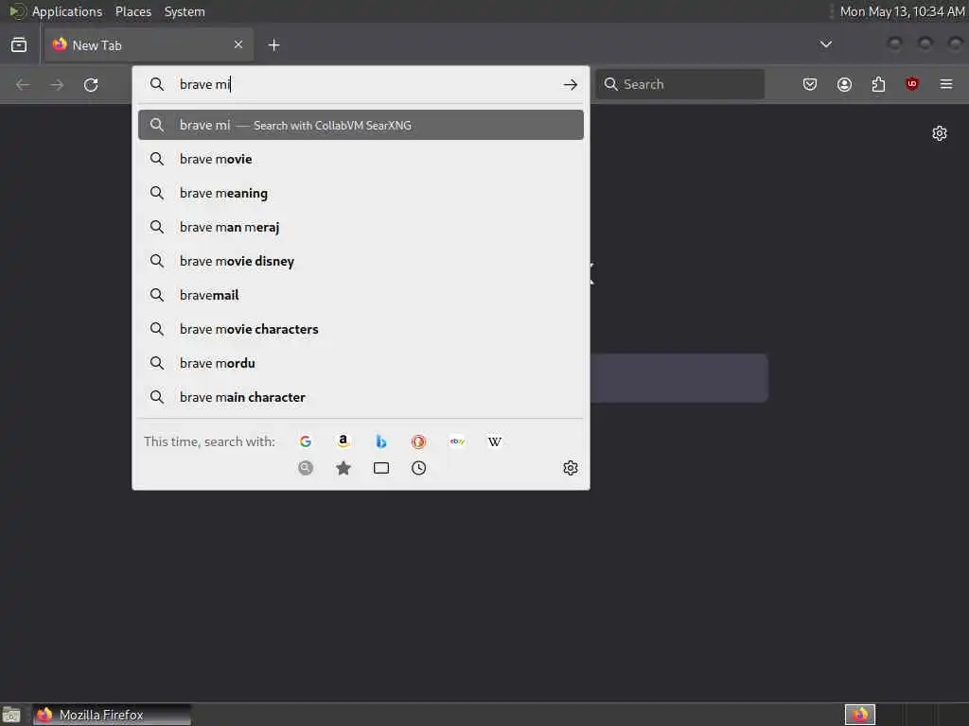Viewport: 969px width, 726px height.
Task: Personalize new tab via gear icon
Action: 940,133
